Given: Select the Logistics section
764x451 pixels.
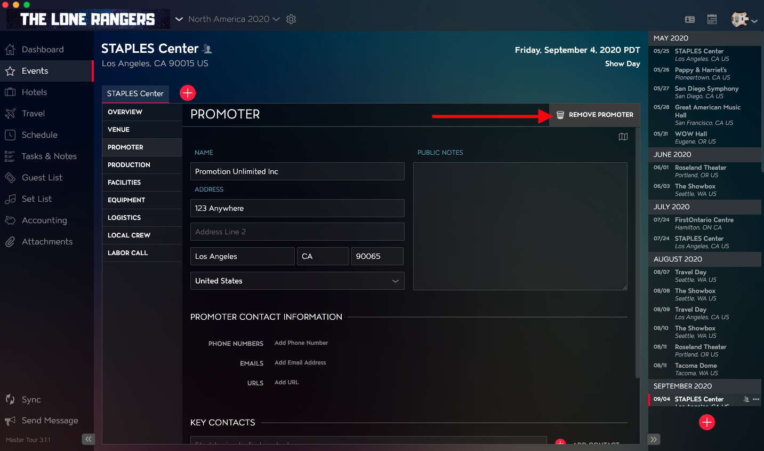Looking at the screenshot, I should point(142,218).
